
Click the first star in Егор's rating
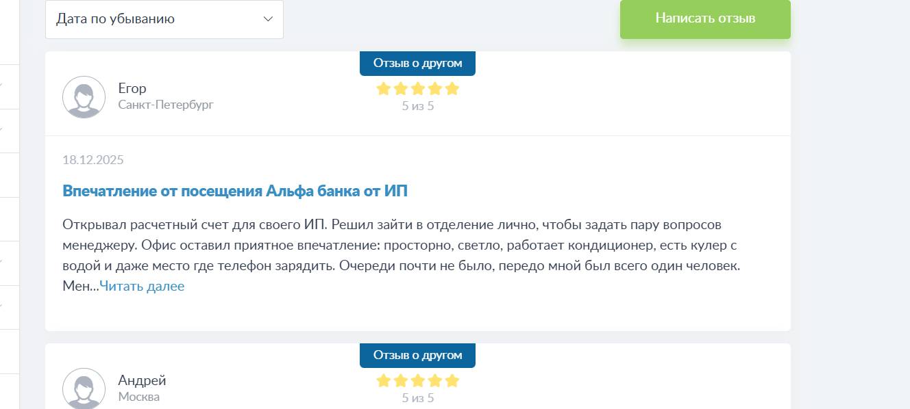pos(384,89)
